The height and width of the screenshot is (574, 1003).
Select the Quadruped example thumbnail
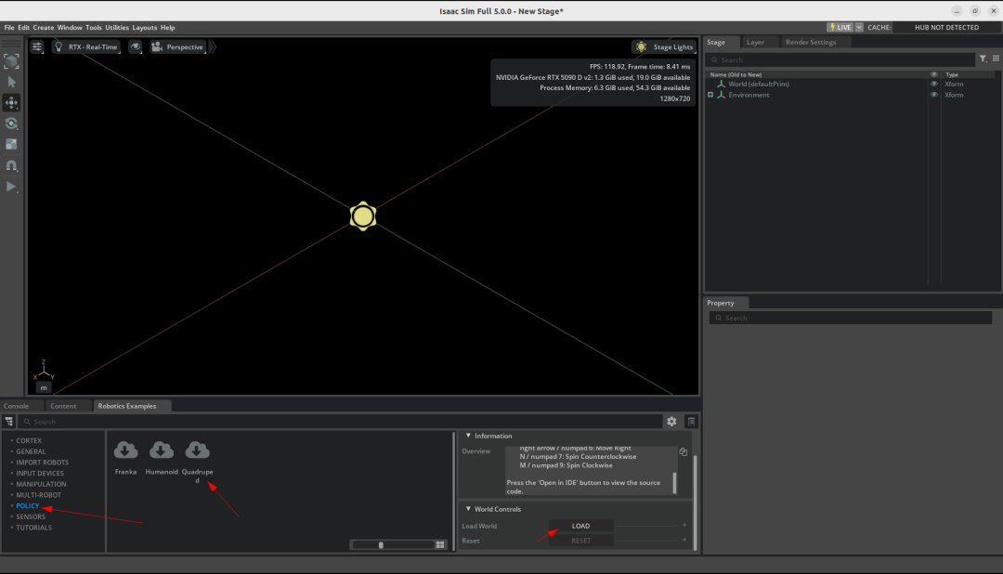(x=197, y=451)
